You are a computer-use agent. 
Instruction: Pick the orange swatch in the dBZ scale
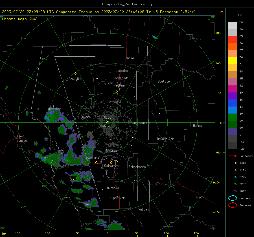tap(233, 47)
